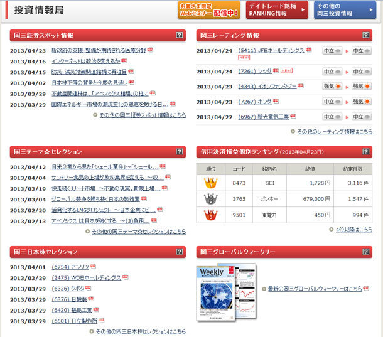
Task: Click the silver second-place crown icon
Action: [x=210, y=199]
